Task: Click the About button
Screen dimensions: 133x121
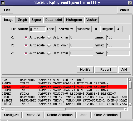Action: [x=125, y=10]
